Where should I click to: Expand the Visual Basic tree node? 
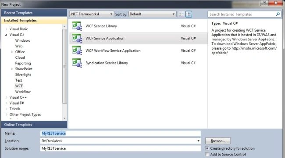pos(7,29)
